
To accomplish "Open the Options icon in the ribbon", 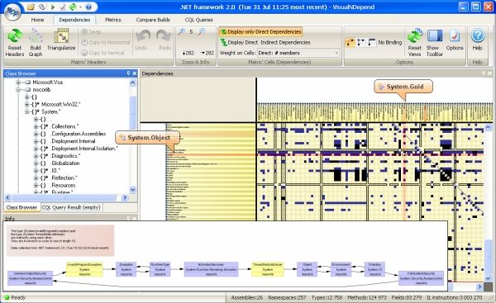I will 455,36.
